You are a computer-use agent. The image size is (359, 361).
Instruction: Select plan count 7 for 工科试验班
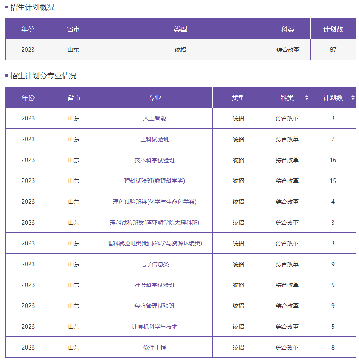(x=333, y=139)
